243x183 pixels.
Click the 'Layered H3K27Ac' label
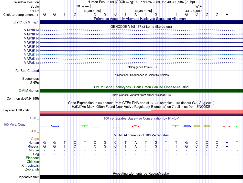tap(17, 110)
